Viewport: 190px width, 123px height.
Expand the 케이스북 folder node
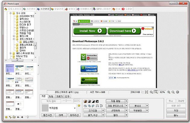coord(14,36)
